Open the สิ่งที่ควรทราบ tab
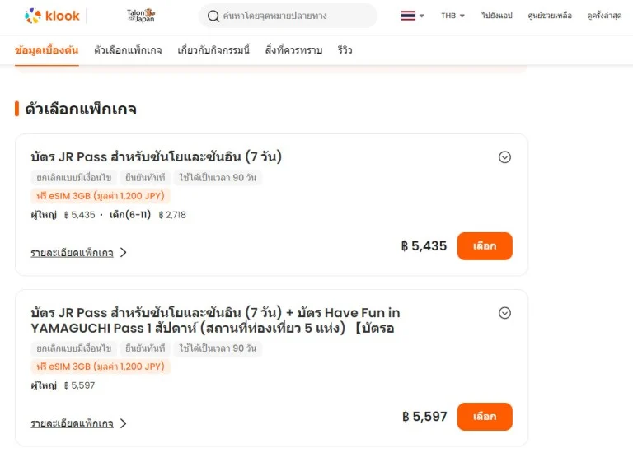Viewport: 633px width, 453px height. [293, 50]
